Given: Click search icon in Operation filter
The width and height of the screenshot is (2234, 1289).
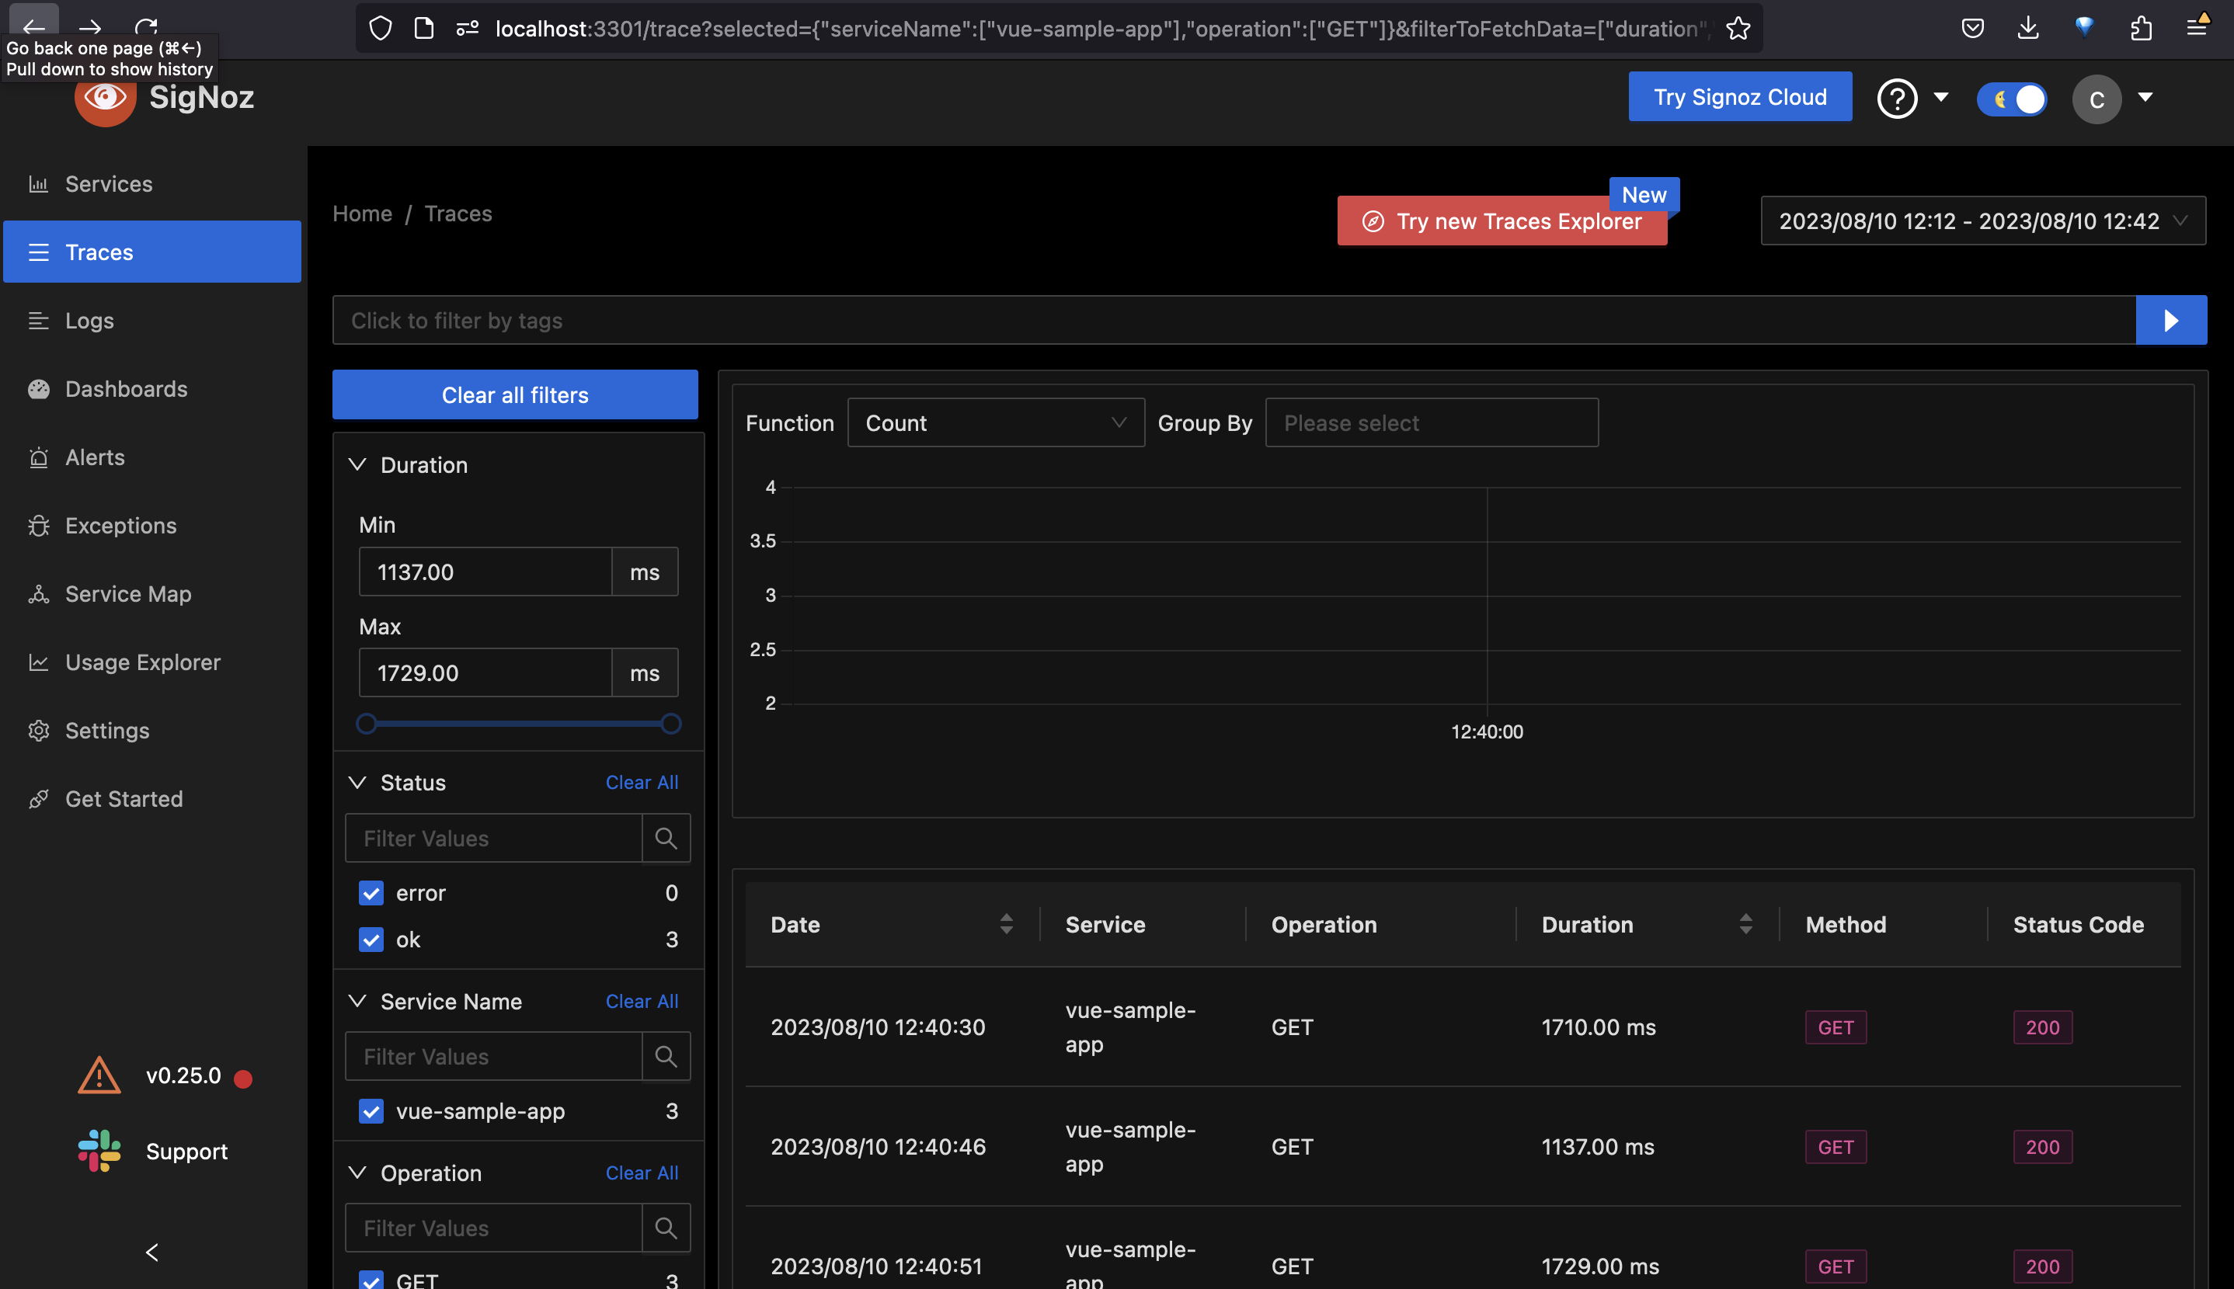Looking at the screenshot, I should pyautogui.click(x=666, y=1227).
